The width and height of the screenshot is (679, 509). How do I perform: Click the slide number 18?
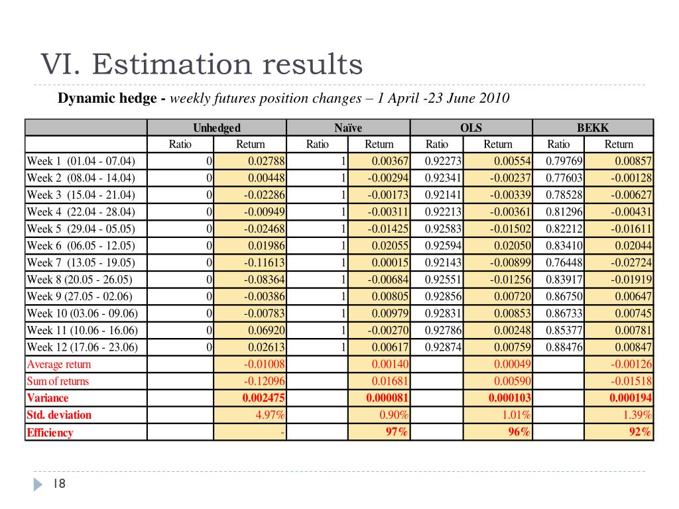point(59,484)
